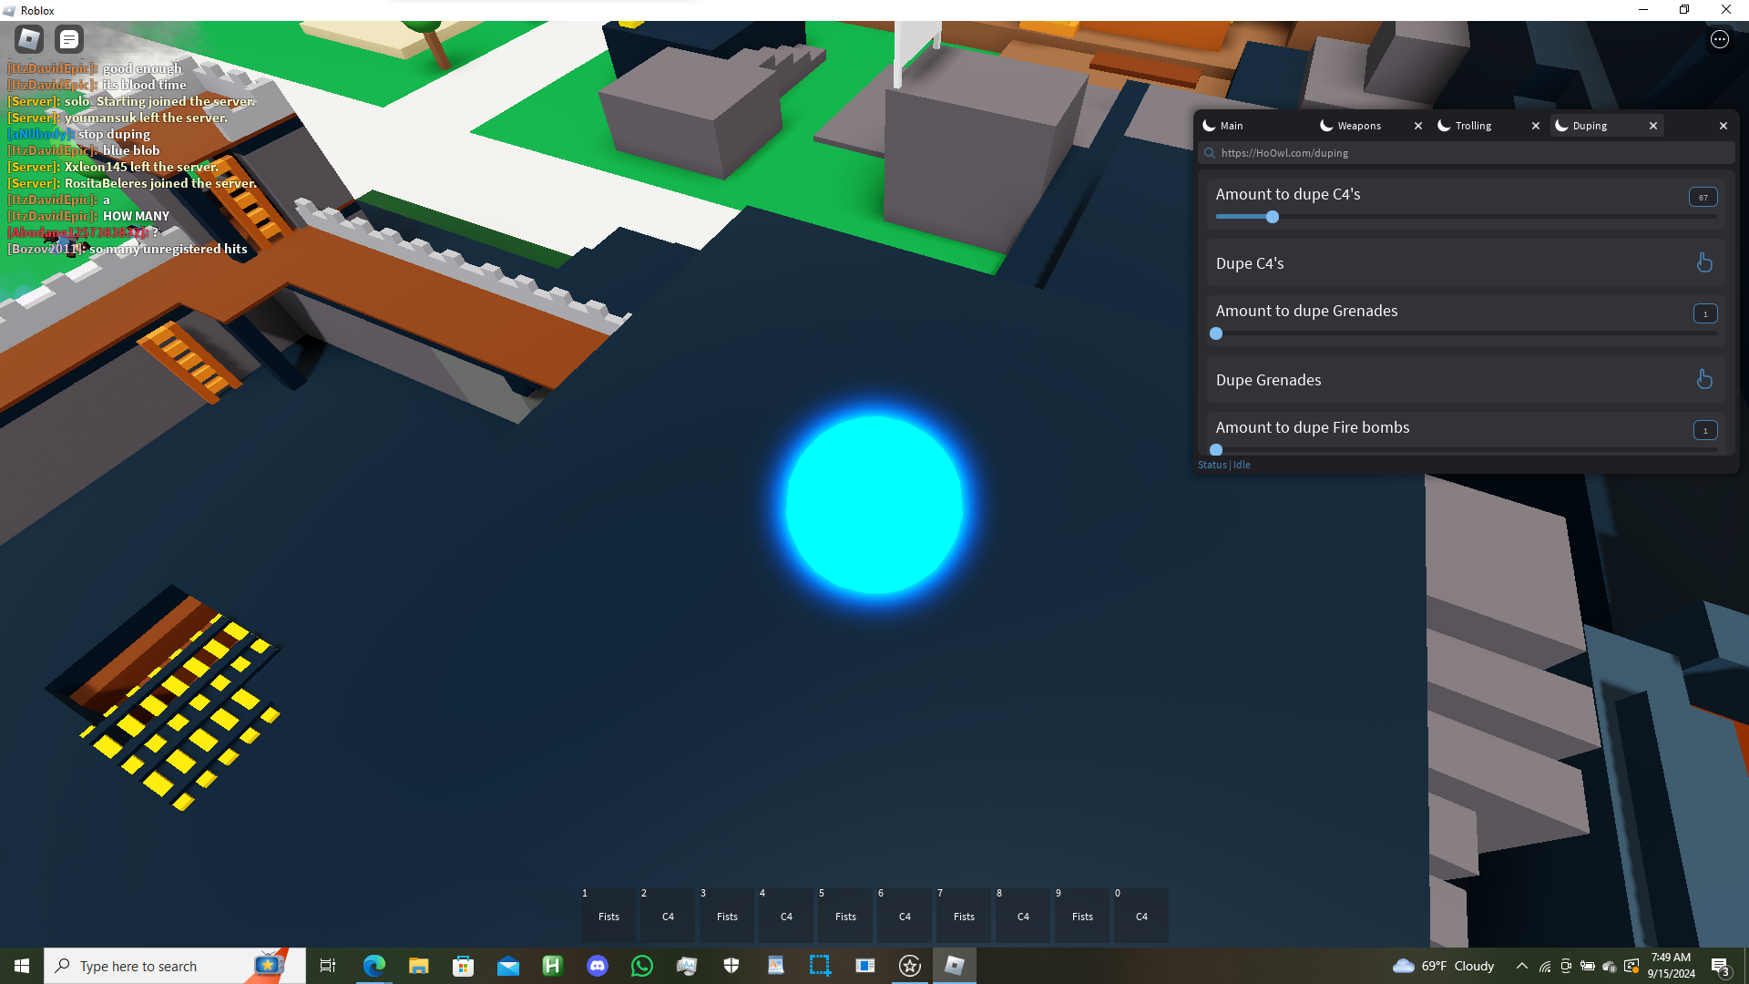Image resolution: width=1749 pixels, height=984 pixels.
Task: Open Microsoft Store from taskbar
Action: [464, 966]
